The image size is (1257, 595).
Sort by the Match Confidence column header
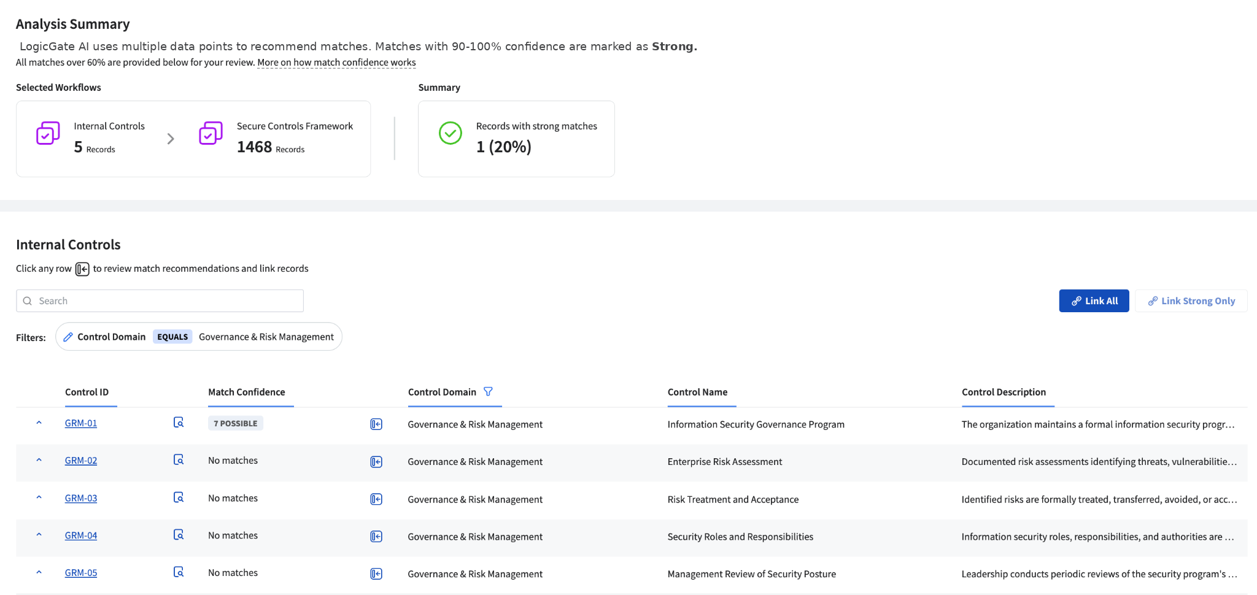pyautogui.click(x=247, y=393)
